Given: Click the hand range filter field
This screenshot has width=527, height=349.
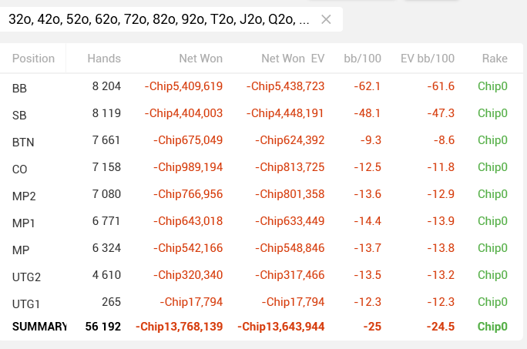Looking at the screenshot, I should (x=158, y=20).
